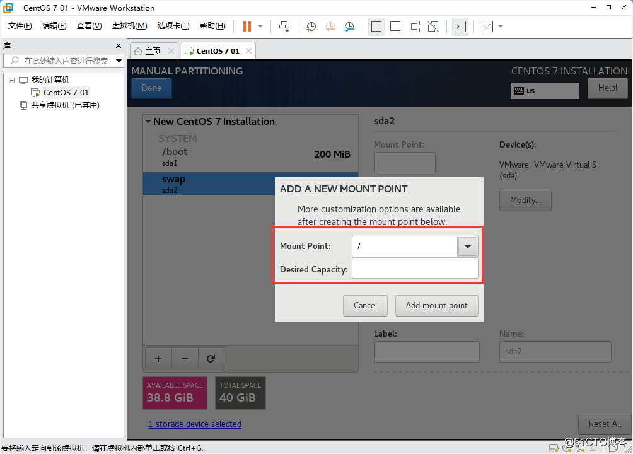Enable Unity mode icon in toolbar

point(433,26)
